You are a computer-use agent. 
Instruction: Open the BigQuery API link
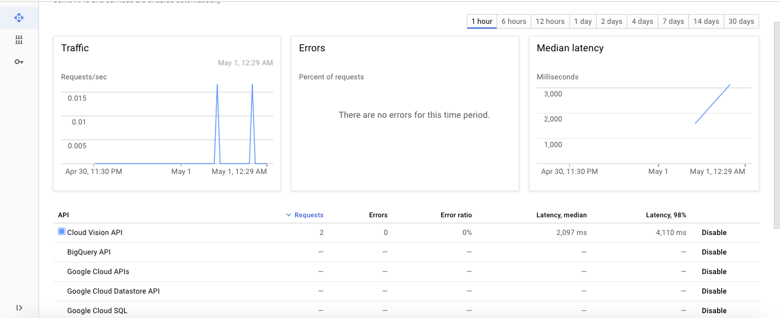coord(89,252)
